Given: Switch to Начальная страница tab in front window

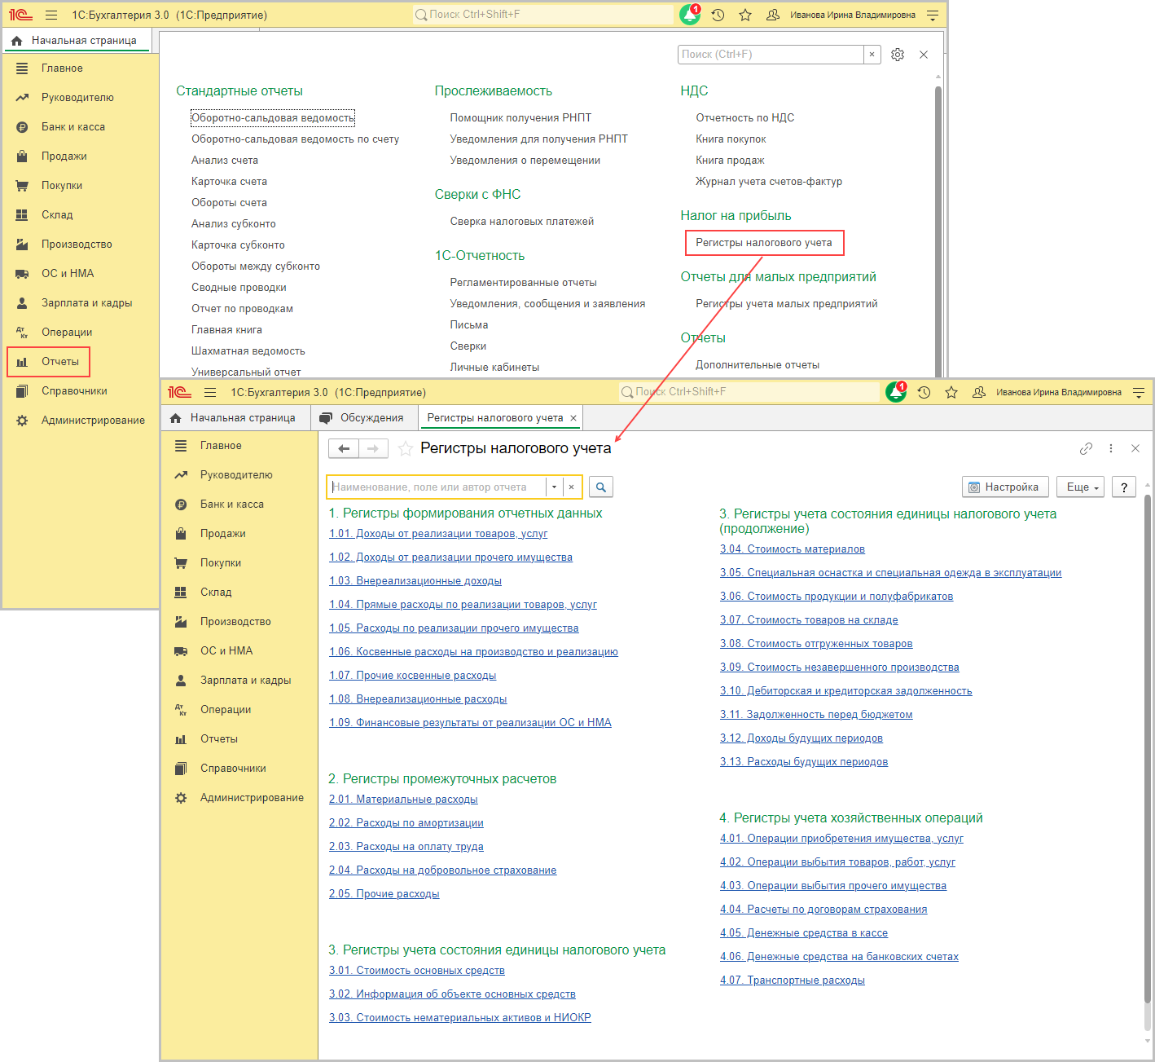Looking at the screenshot, I should 235,417.
